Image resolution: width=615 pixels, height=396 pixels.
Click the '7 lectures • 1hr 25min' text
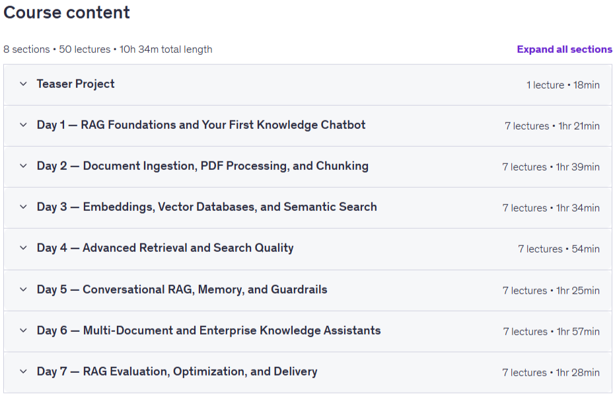pos(551,291)
